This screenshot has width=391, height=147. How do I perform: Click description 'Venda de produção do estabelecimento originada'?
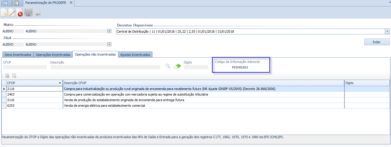pyautogui.click(x=124, y=100)
